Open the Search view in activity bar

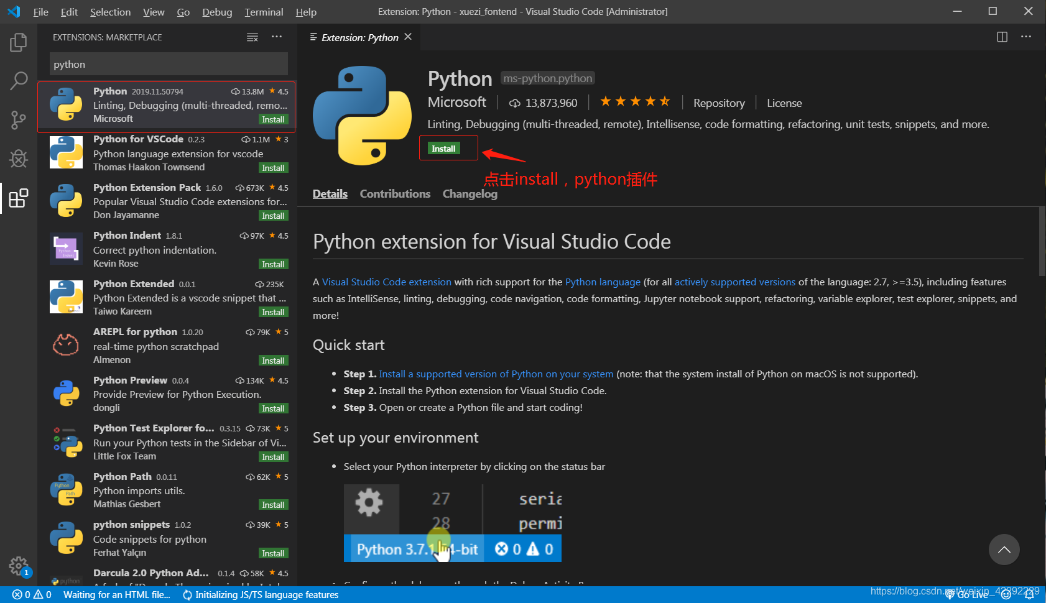[19, 80]
